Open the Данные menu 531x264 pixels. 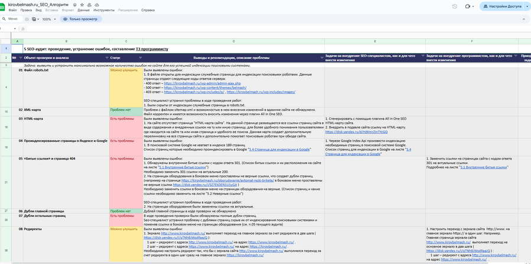tap(83, 10)
